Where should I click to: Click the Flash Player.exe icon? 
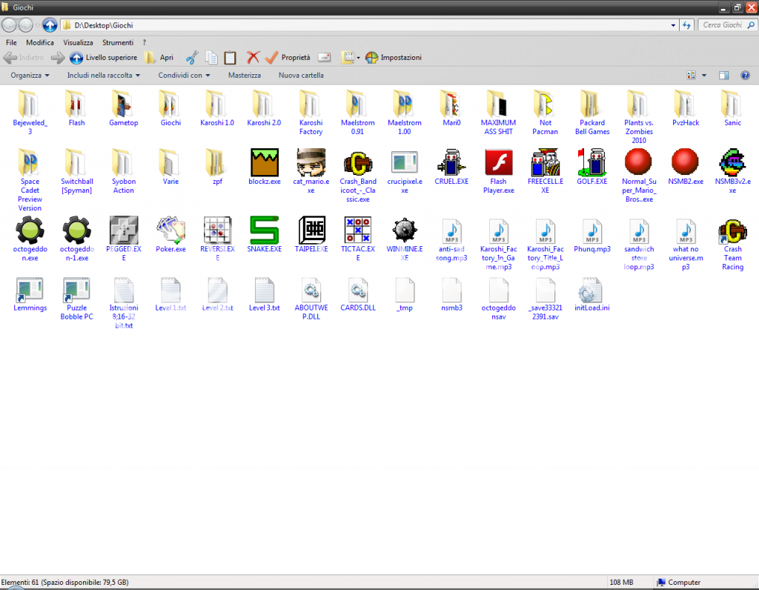pos(498,162)
